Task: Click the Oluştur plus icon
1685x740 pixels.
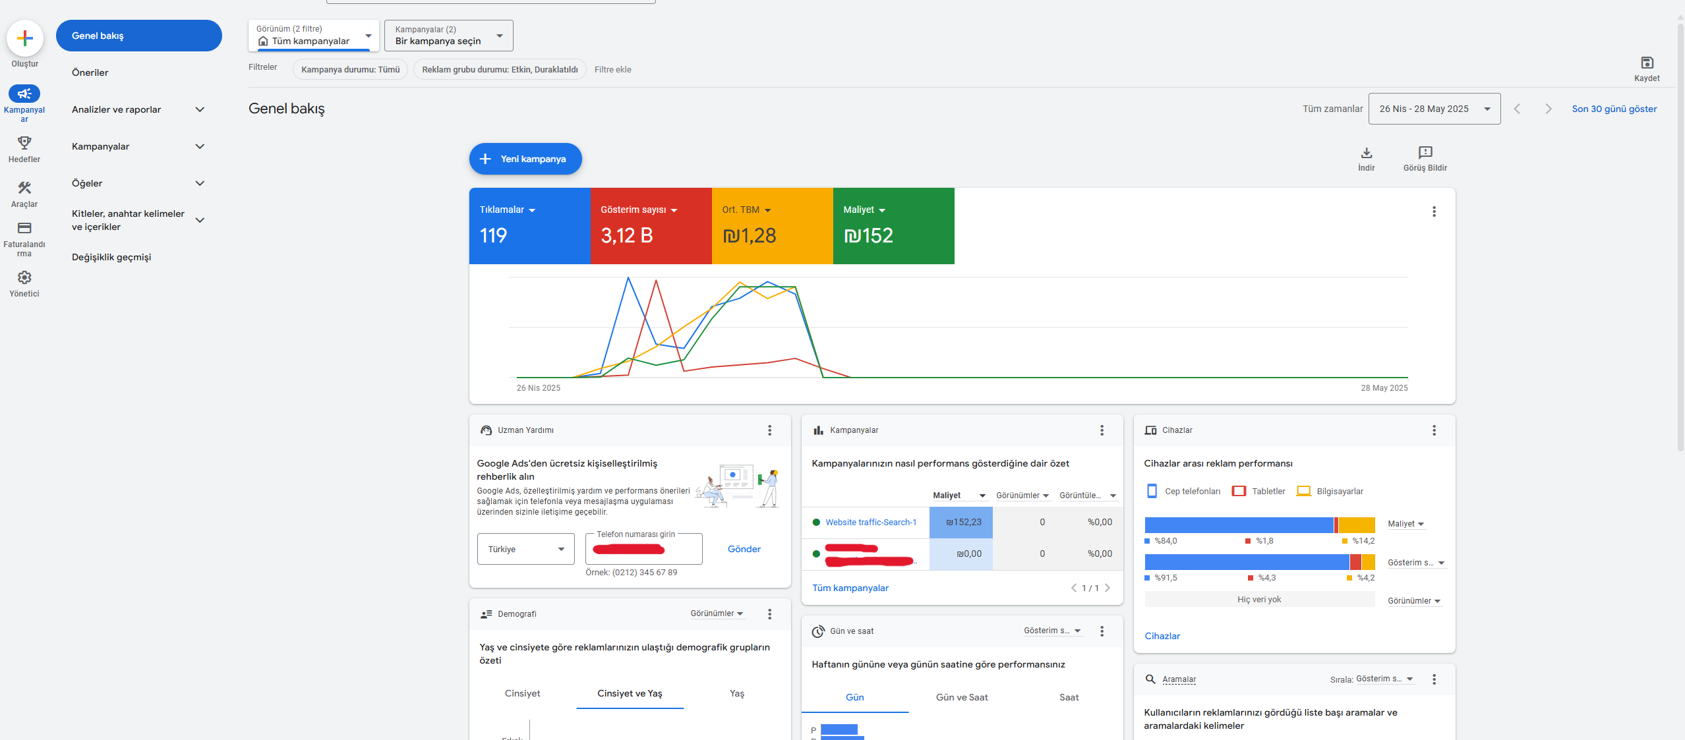Action: [25, 38]
